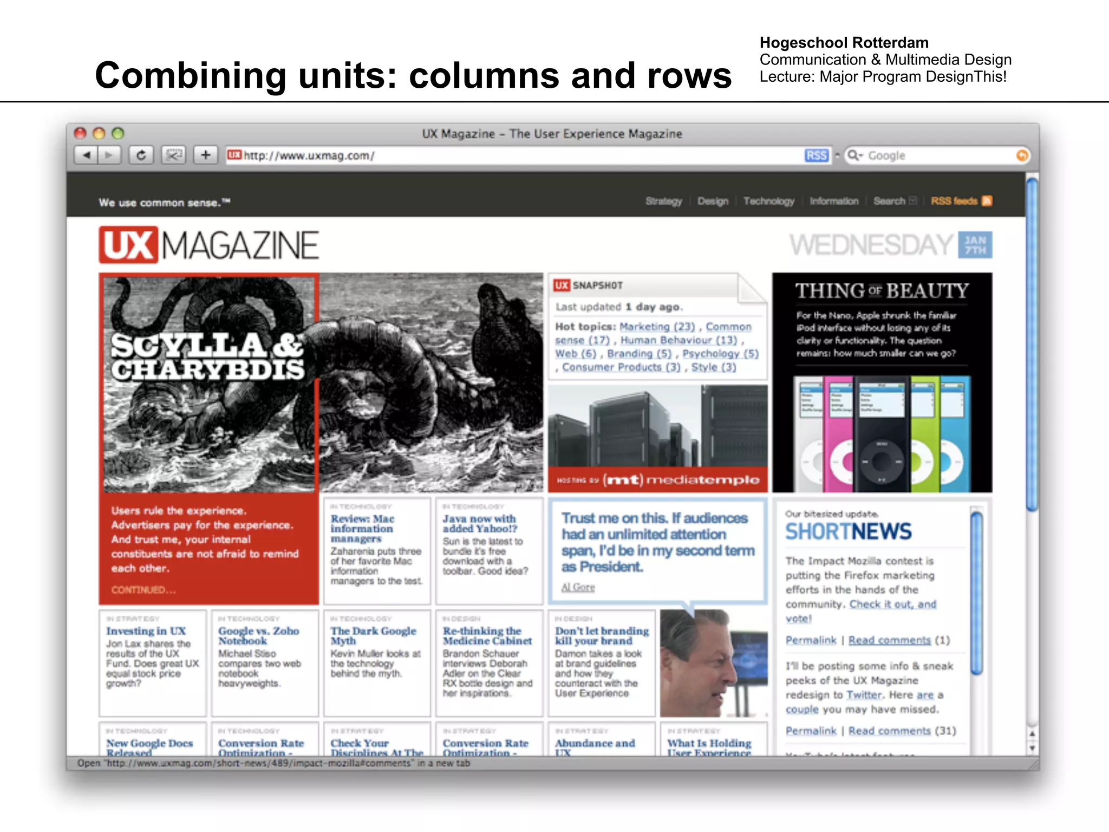Open Don't let branding kill your brand
Image resolution: width=1109 pixels, height=832 pixels.
pyautogui.click(x=602, y=636)
